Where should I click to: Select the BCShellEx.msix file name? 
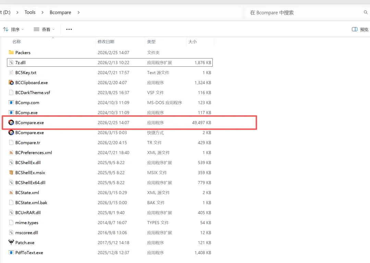[30, 172]
